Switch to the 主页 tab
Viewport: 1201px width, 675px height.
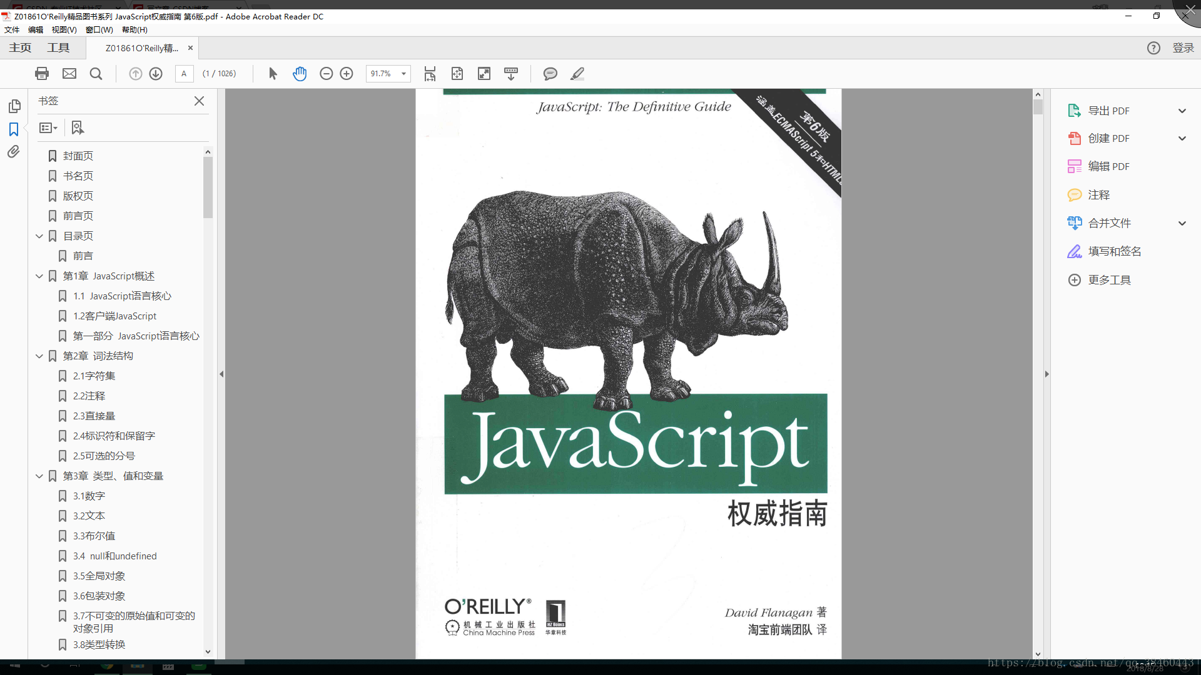(20, 47)
